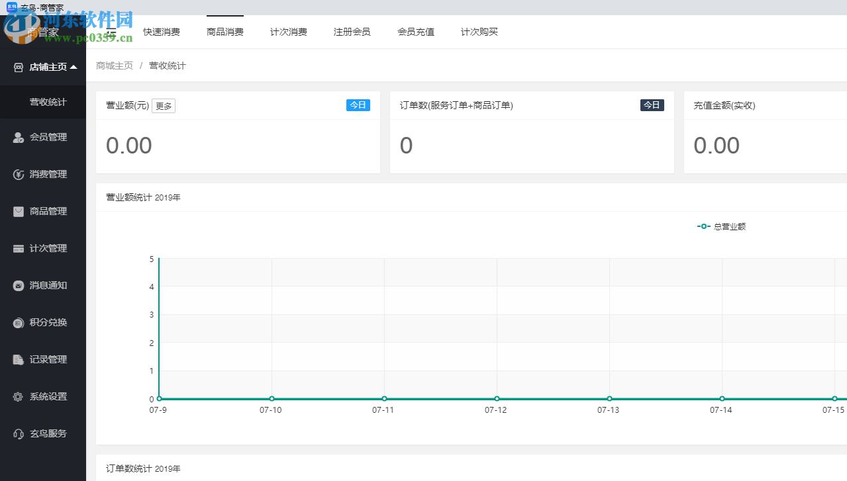The height and width of the screenshot is (481, 847).
Task: Toggle 今日 filter on the order count card
Action: click(652, 105)
